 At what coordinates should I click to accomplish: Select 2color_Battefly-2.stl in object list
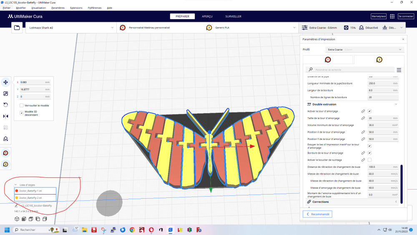click(x=35, y=198)
